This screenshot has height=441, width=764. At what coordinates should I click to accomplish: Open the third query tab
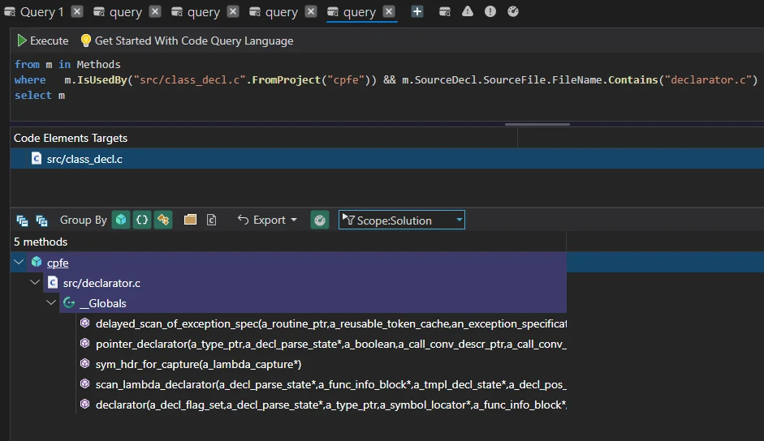click(x=196, y=11)
